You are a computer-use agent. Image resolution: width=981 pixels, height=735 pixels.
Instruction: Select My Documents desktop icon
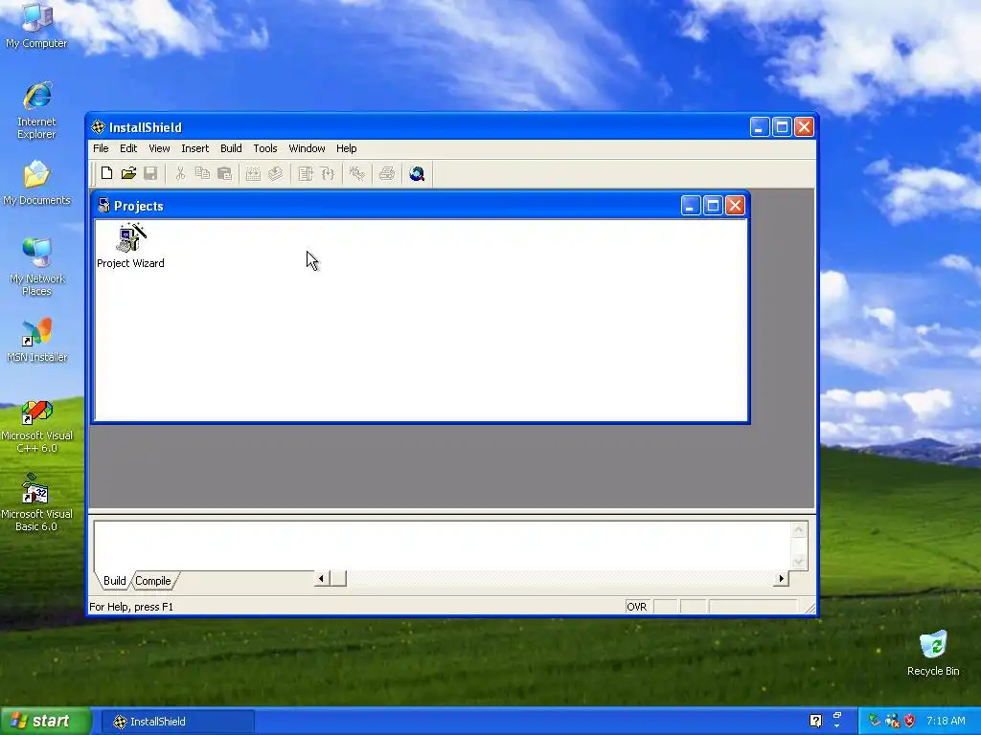coord(37,183)
